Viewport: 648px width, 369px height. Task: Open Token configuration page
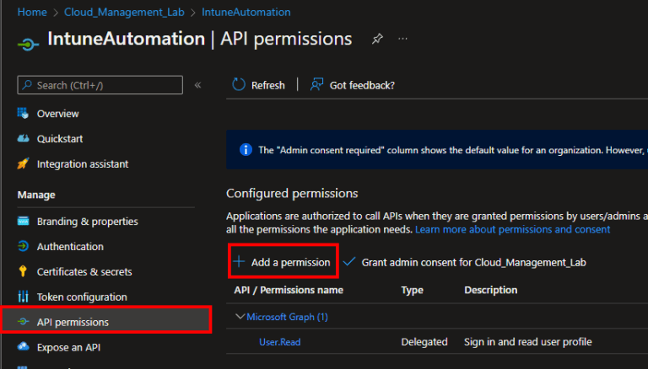click(x=82, y=297)
